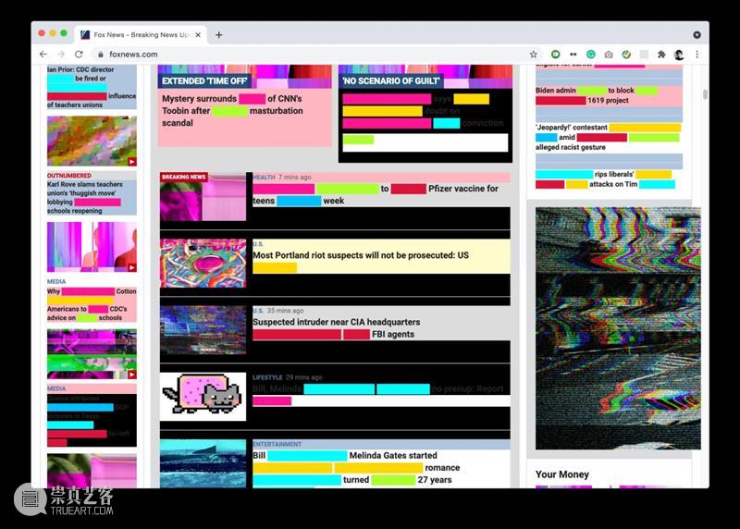Open the Gates romance story thumbnail
Screen dimensions: 740x529
[203, 463]
